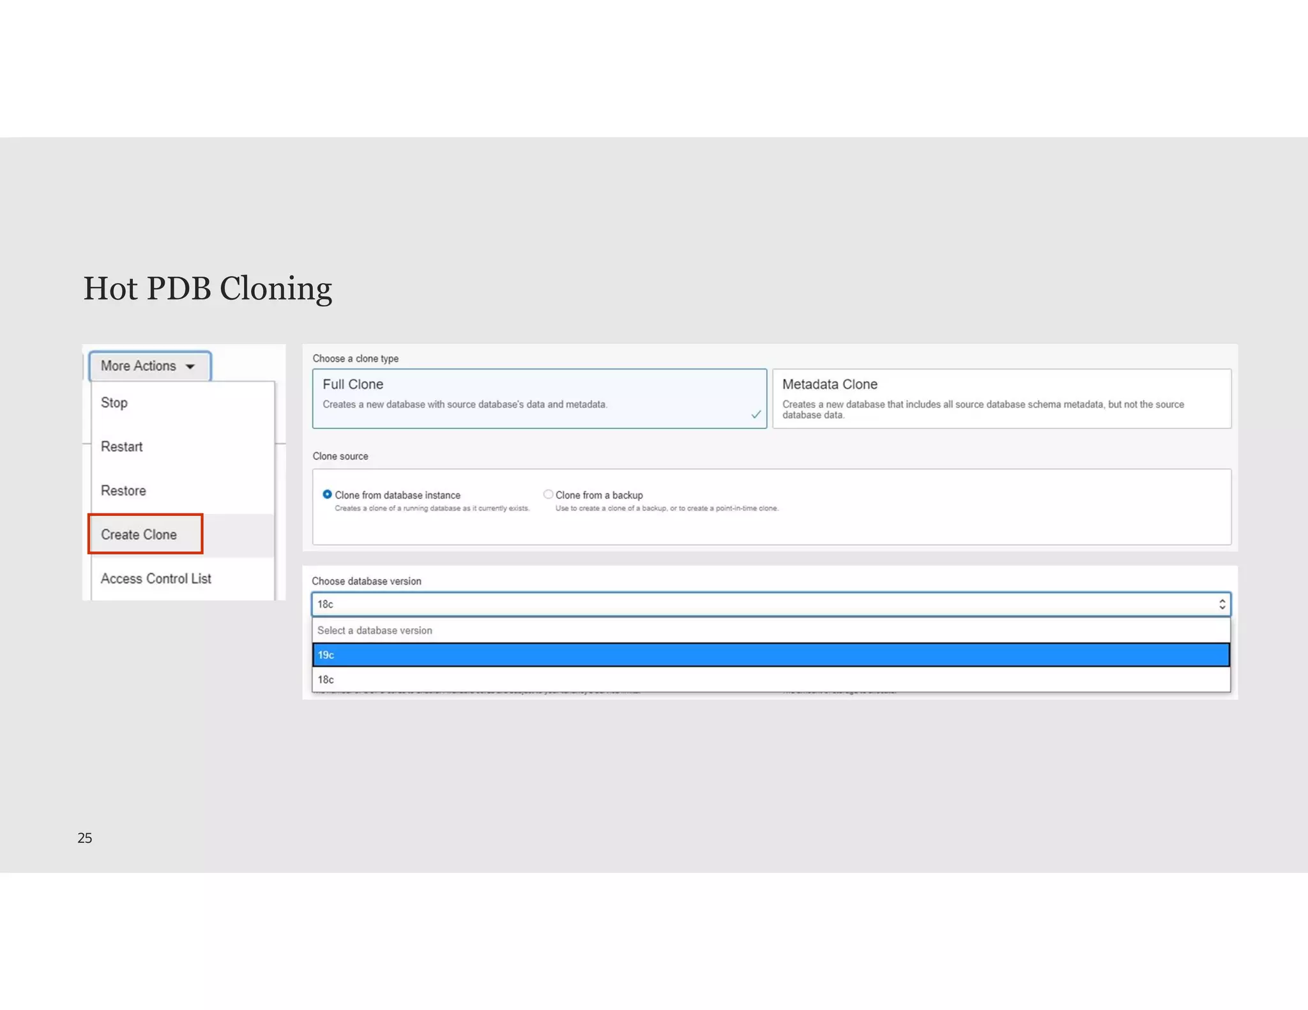Click the slide number 25
This screenshot has width=1308, height=1010.
(x=85, y=838)
